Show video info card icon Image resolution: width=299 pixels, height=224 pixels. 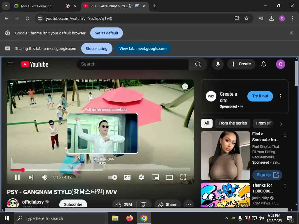point(185,86)
